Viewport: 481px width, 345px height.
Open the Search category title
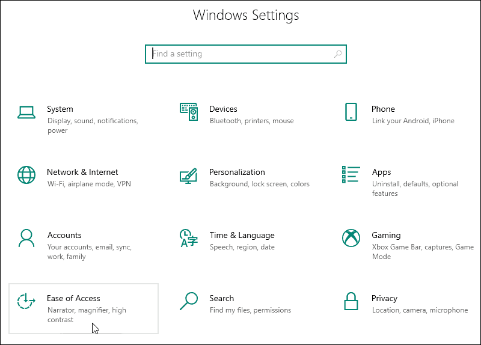221,298
